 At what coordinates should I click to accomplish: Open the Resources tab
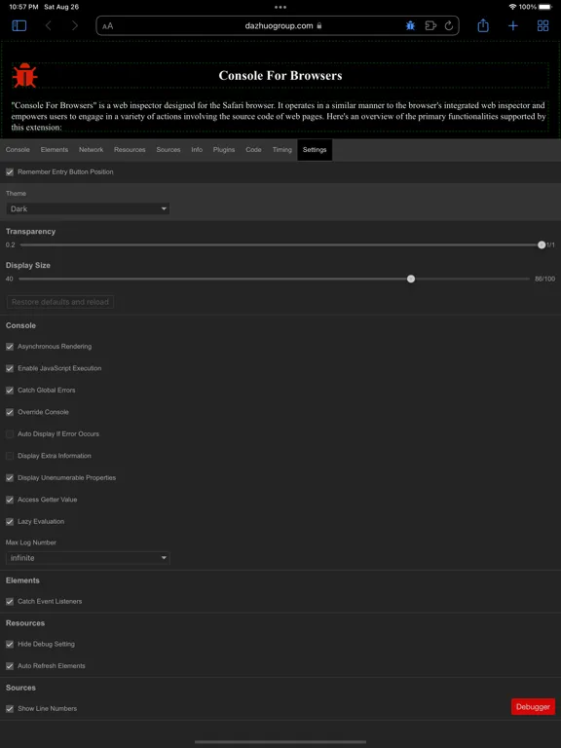[130, 150]
